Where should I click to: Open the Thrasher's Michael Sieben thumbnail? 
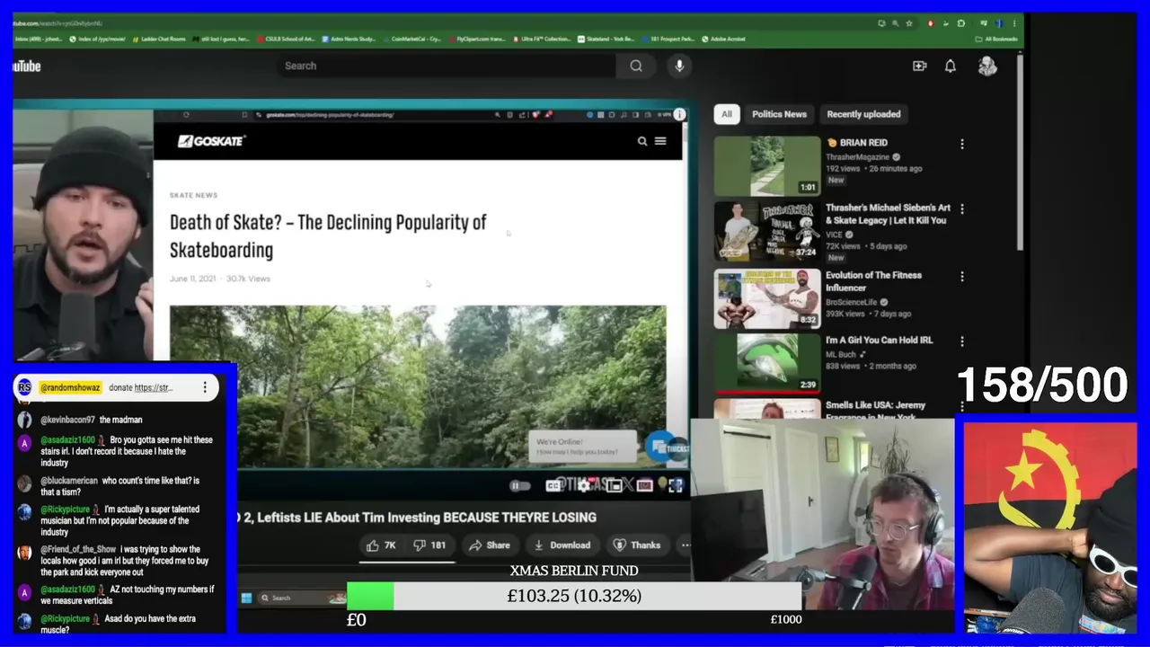[767, 231]
